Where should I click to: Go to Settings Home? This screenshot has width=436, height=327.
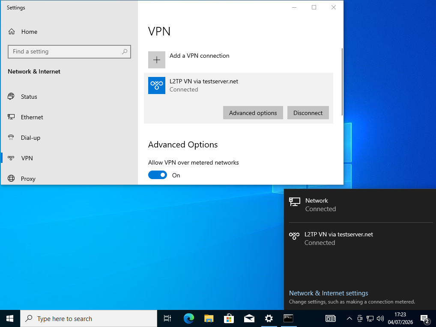coord(69,32)
